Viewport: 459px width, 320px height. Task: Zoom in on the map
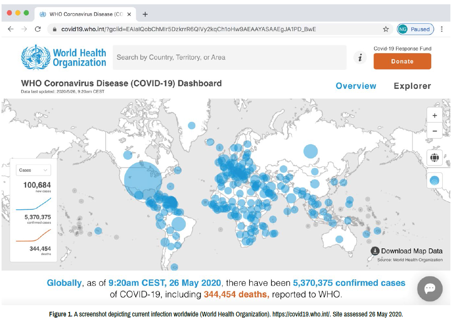click(x=435, y=115)
